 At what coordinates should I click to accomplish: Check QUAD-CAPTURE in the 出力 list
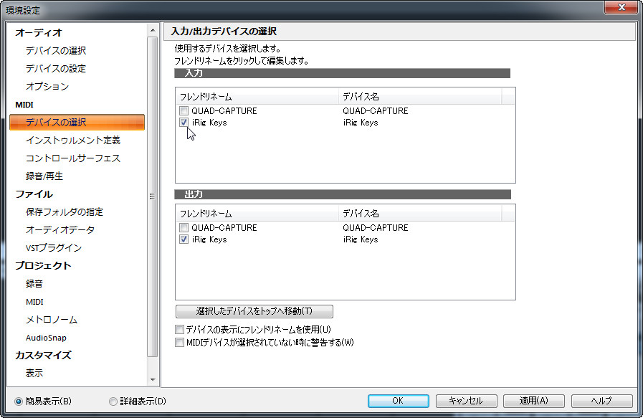click(x=184, y=228)
